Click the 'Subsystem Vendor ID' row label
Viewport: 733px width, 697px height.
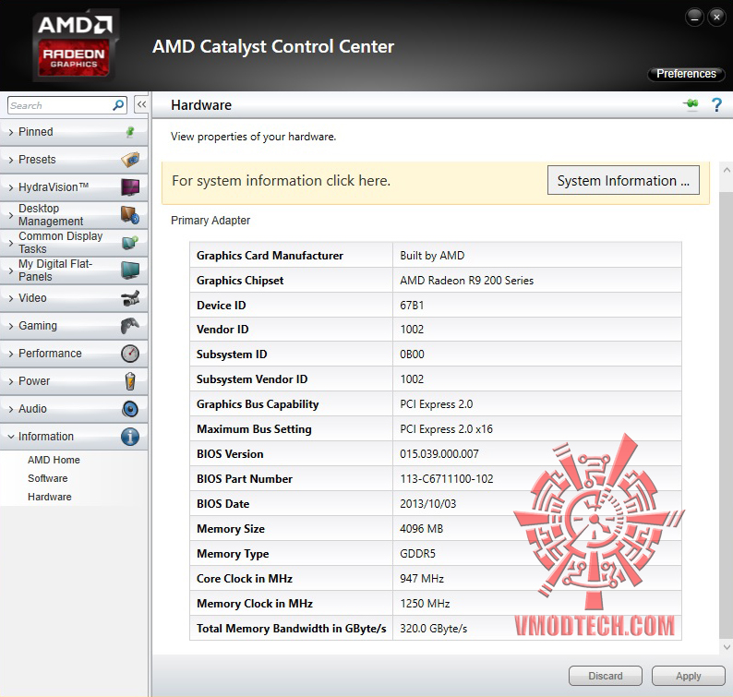[x=252, y=379]
